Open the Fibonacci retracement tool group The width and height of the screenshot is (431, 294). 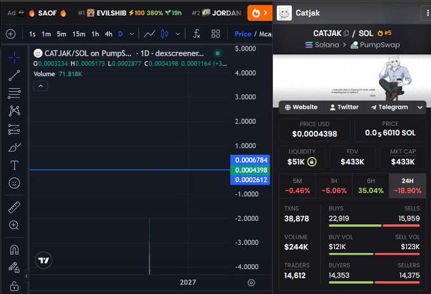pos(15,93)
